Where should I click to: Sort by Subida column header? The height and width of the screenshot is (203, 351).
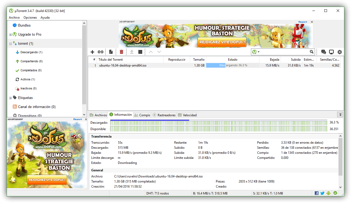(292, 60)
